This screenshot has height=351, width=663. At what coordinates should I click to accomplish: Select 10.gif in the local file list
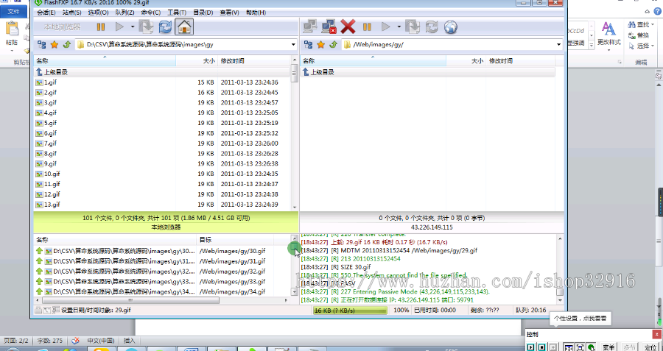click(x=52, y=174)
